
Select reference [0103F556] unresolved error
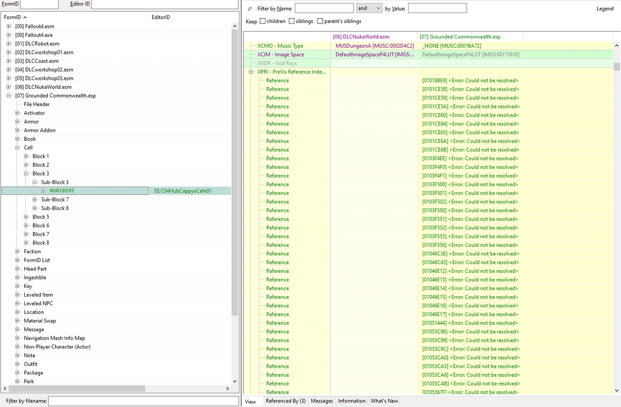470,245
